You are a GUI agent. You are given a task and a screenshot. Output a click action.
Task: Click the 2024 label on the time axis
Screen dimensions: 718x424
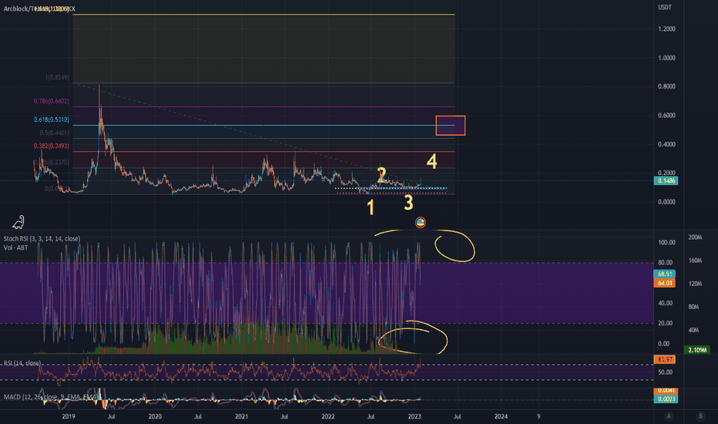tap(501, 416)
